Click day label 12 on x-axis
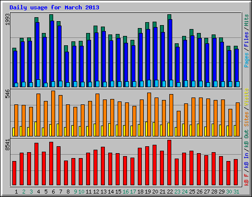 point(96,192)
